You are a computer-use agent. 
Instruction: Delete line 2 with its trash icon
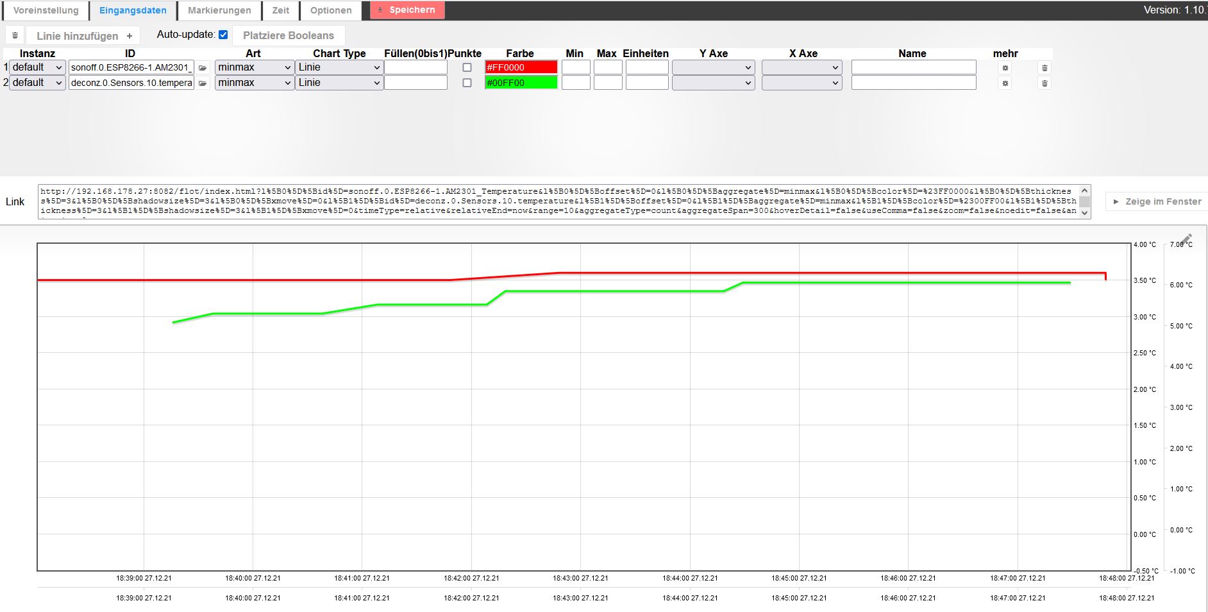pyautogui.click(x=1045, y=83)
